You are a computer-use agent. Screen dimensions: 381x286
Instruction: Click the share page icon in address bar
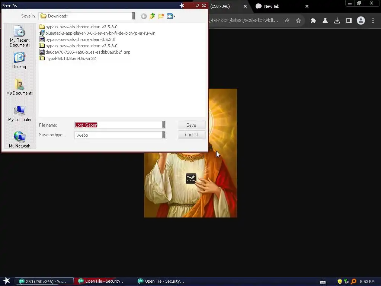point(286,21)
